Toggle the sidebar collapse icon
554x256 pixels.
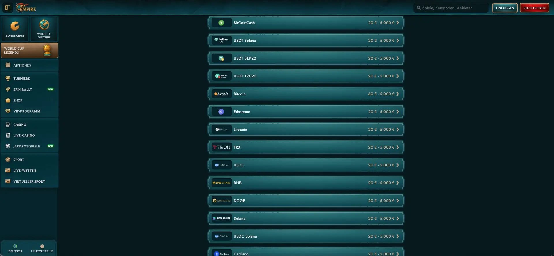(8, 8)
